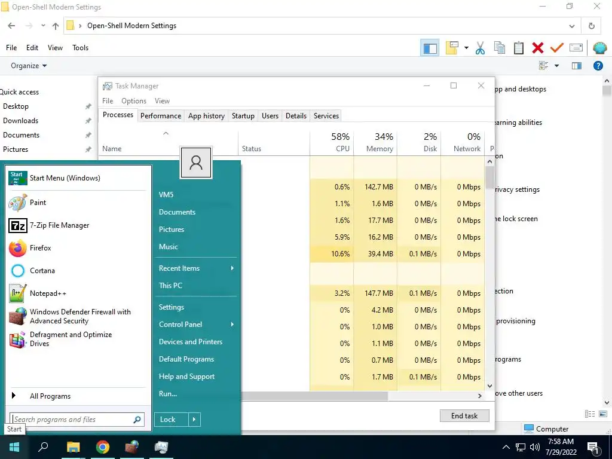Click the Cut scissors icon in Explorer toolbar
Viewport: 612px width, 459px height.
pos(480,48)
